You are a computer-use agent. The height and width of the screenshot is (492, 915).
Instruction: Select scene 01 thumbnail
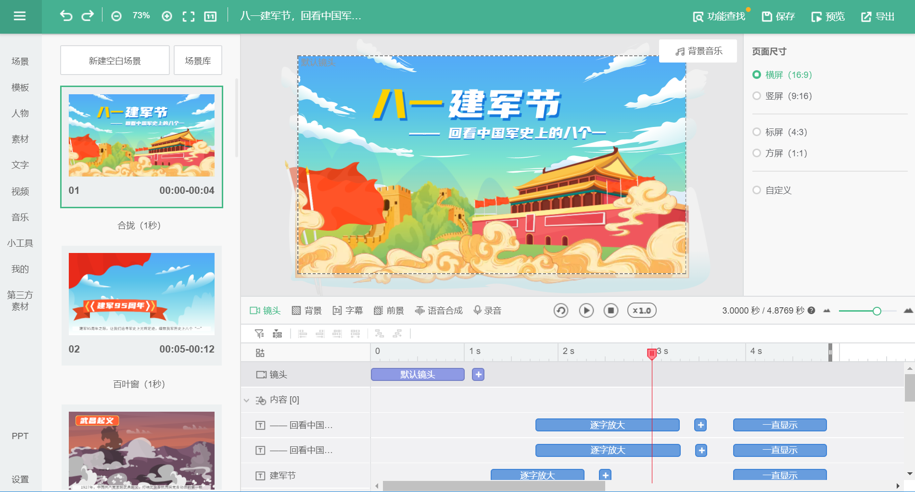[x=141, y=135]
